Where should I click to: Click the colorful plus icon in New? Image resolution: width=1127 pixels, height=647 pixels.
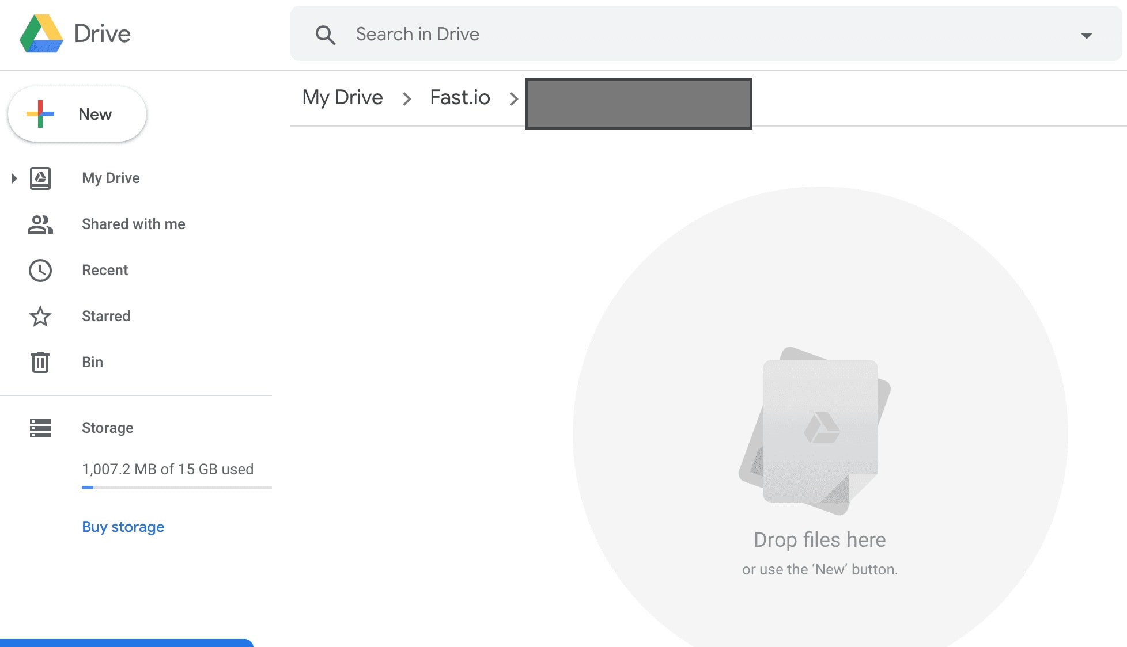[x=40, y=114]
